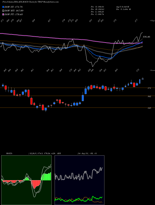Screen dimensions: 155x205
Task: Click the 146 low label above candles
Action: 92,70
